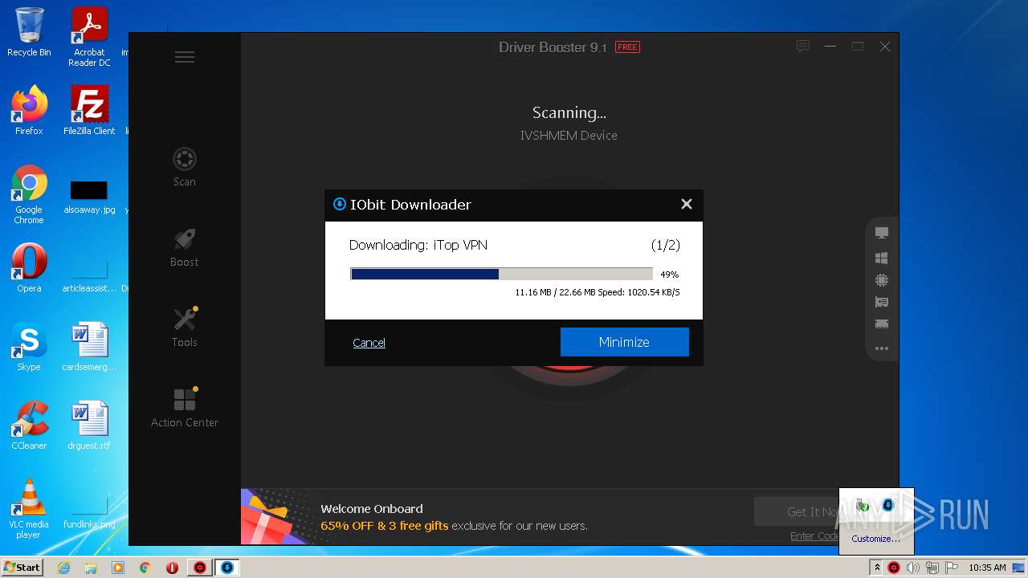Click the FREE badge next to title
The width and height of the screenshot is (1028, 578).
coord(627,47)
